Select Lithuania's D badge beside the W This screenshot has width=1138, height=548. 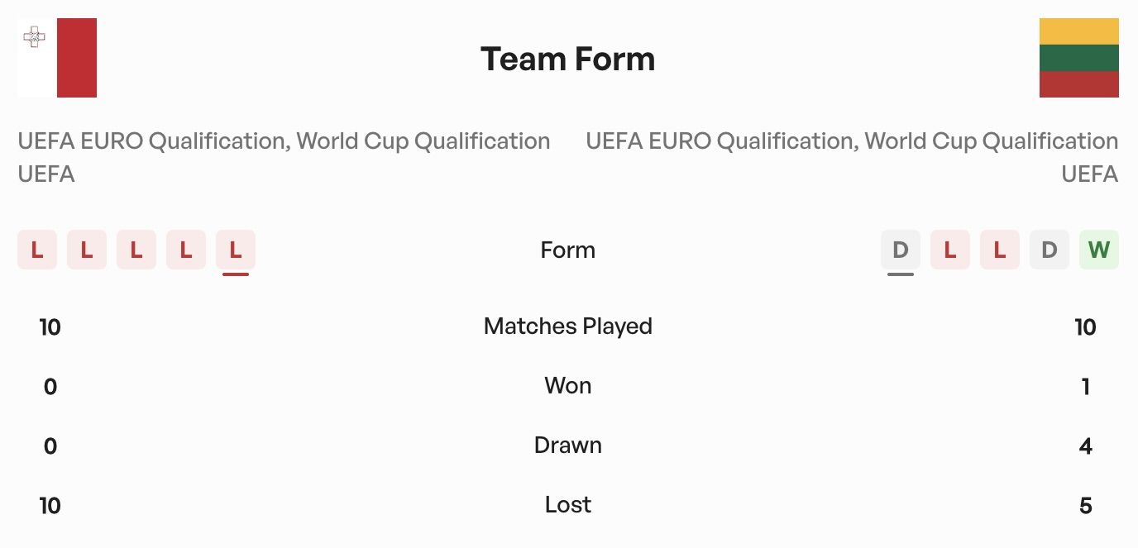tap(1049, 250)
